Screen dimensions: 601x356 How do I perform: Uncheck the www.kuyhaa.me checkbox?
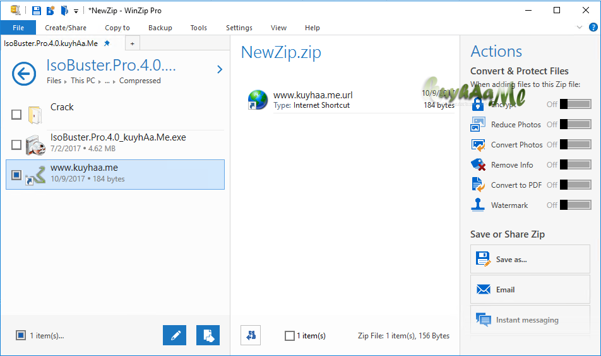pos(16,175)
